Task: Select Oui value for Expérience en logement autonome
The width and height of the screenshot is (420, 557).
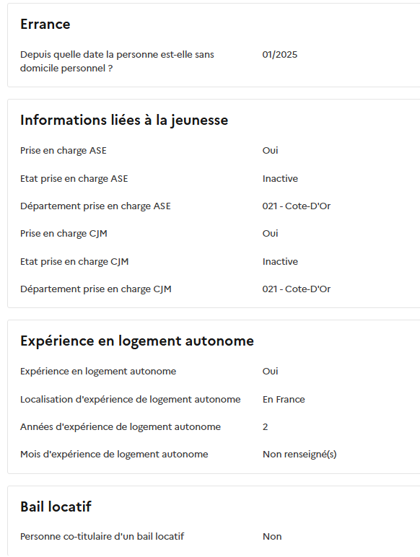Action: [270, 372]
